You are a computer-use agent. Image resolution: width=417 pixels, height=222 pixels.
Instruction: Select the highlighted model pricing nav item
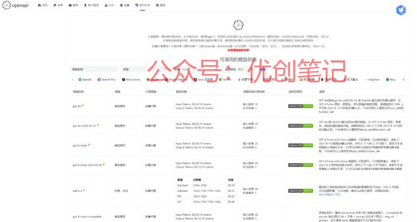pos(142,5)
